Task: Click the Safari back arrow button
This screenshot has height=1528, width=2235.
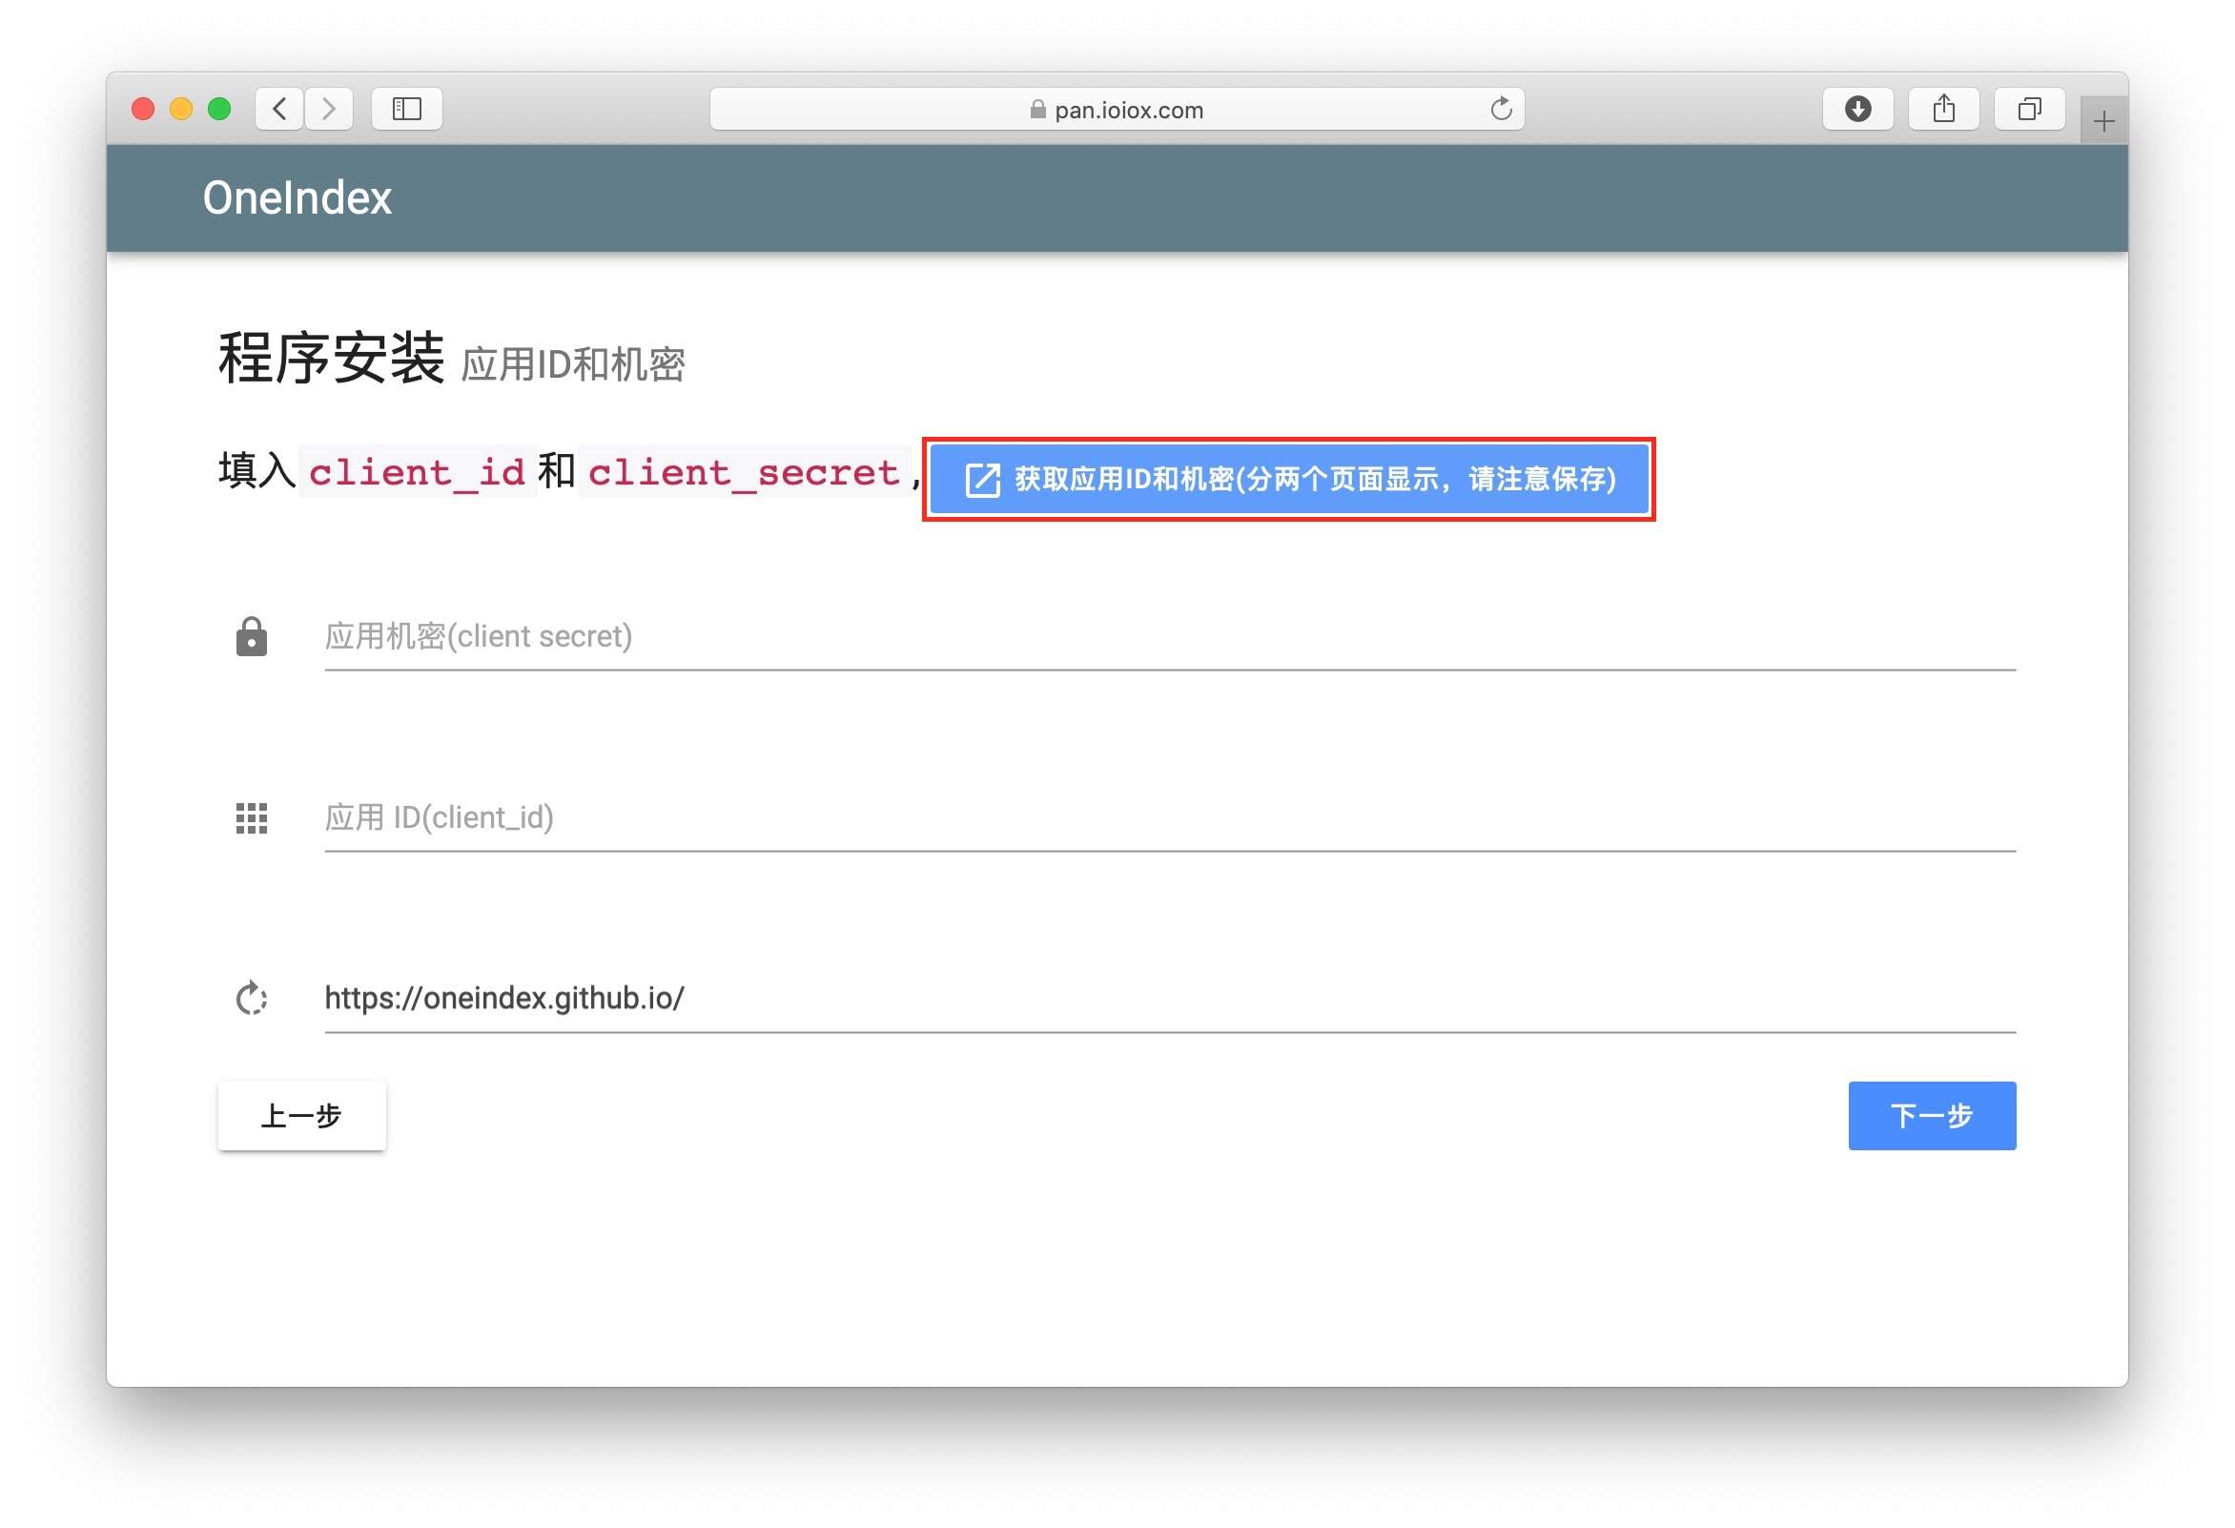Action: 280,109
